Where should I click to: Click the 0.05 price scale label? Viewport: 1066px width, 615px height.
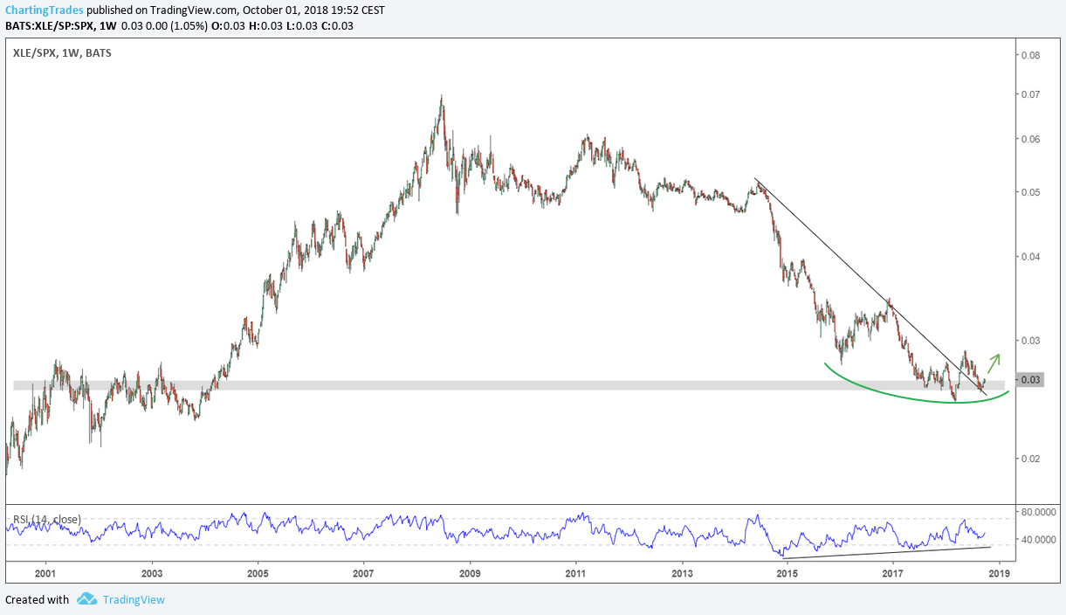pyautogui.click(x=1029, y=192)
